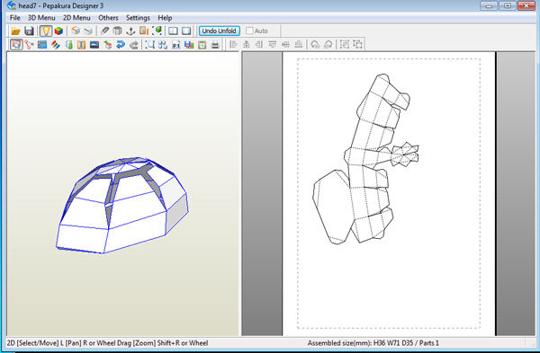540x353 pixels.
Task: Click the rotate counterclockwise 90 icon
Action: click(315, 44)
